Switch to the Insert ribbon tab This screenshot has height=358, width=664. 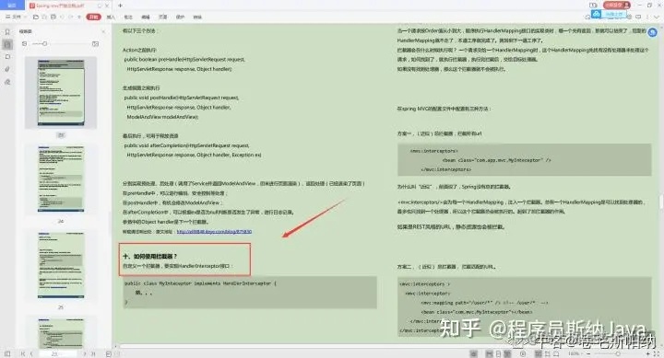[x=111, y=17]
